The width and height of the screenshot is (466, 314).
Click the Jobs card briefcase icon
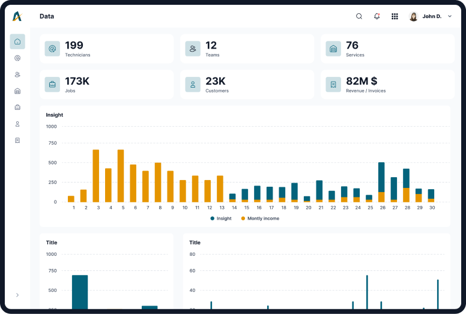(x=52, y=85)
